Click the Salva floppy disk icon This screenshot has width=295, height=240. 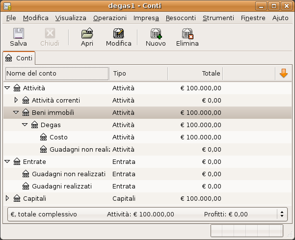coord(18,34)
